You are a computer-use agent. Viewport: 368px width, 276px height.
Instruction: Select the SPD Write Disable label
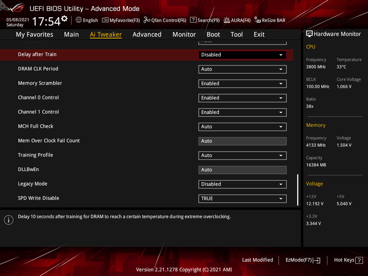[x=38, y=198]
